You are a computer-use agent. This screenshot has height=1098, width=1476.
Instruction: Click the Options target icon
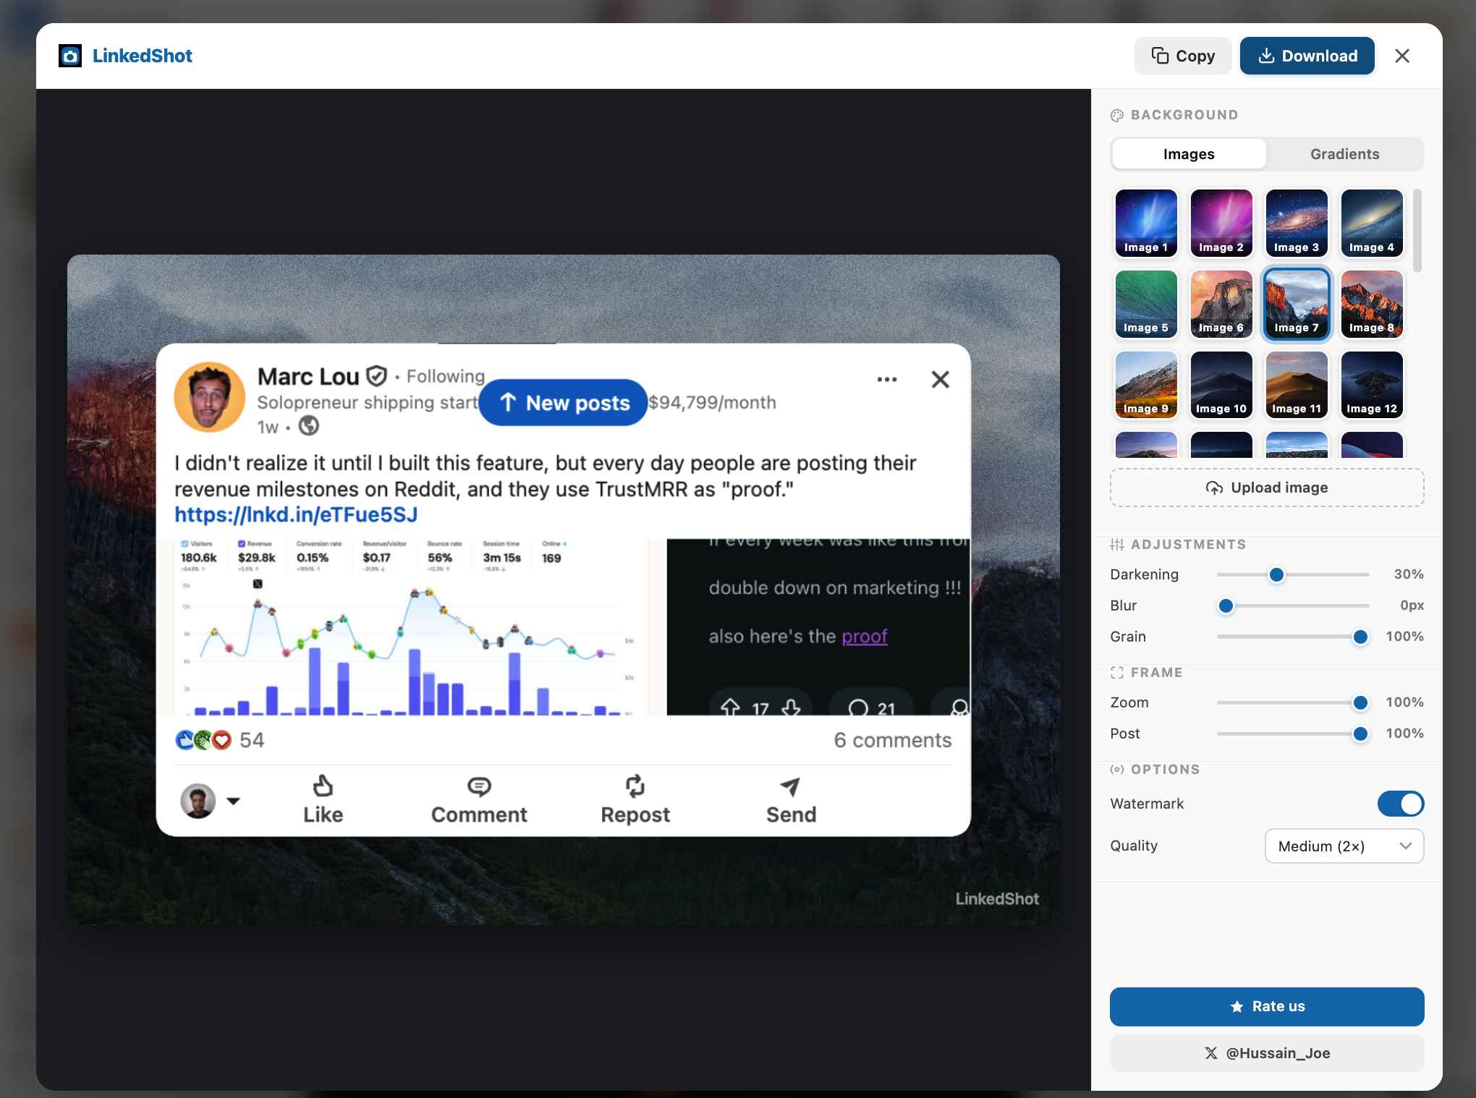pyautogui.click(x=1117, y=770)
